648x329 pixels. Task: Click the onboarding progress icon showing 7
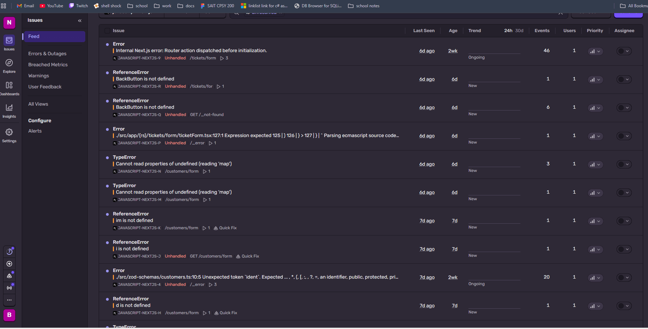[x=9, y=252]
